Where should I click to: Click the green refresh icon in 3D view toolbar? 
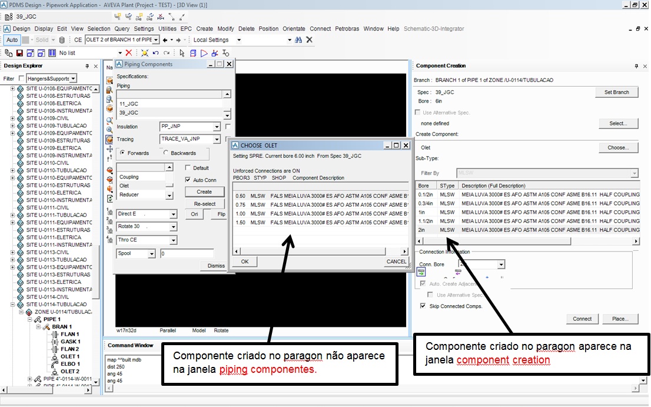pos(109,198)
